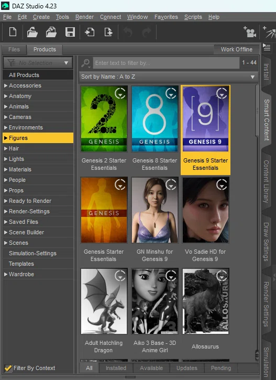
Task: Open the Help menu
Action: pyautogui.click(x=214, y=17)
